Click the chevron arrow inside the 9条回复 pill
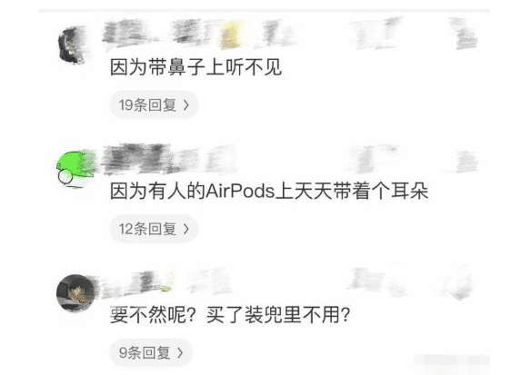Viewport: 511px width, 375px height. point(180,352)
